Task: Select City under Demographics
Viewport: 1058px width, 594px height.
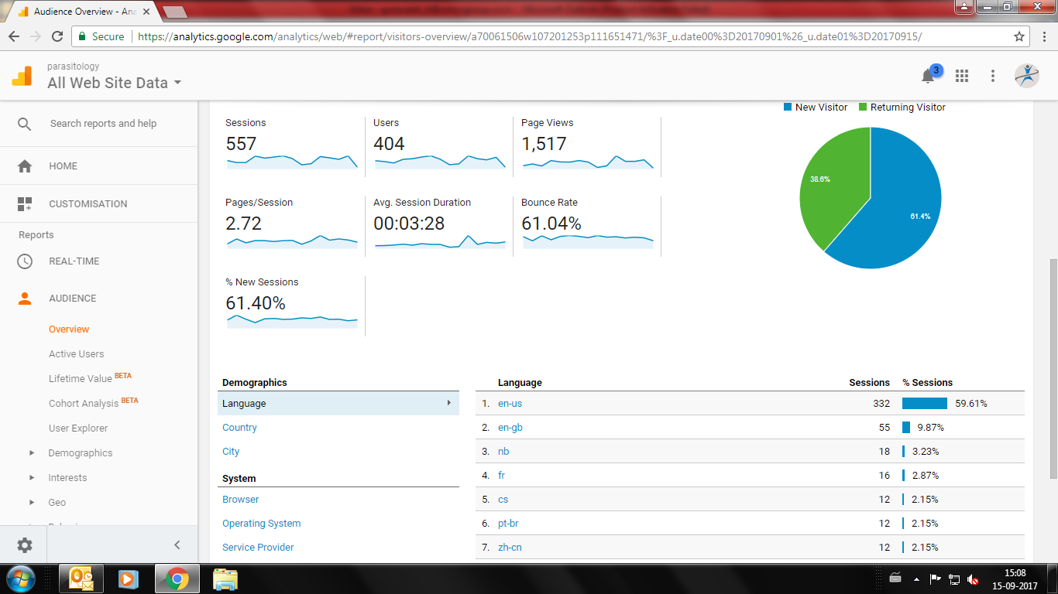Action: click(231, 452)
